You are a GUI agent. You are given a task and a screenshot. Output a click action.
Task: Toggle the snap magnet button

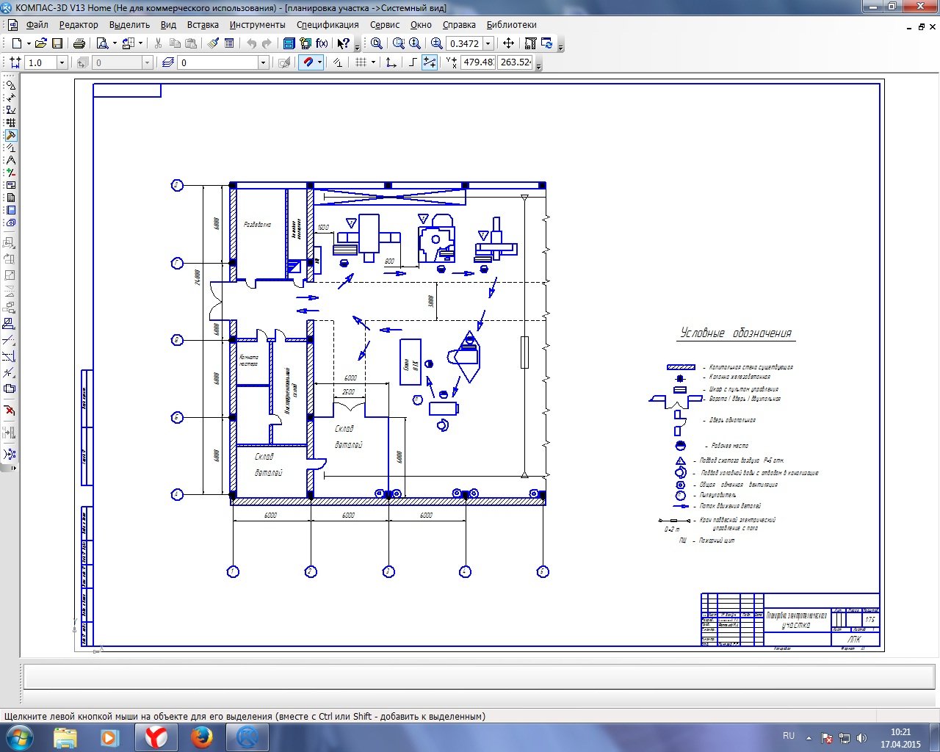point(308,62)
